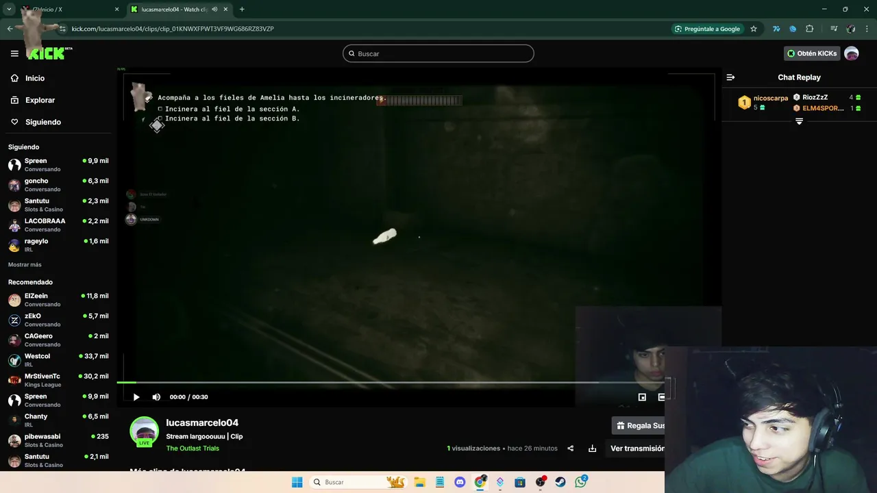Open lucasmarcelo04 channel name link
The width and height of the screenshot is (877, 493).
202,422
